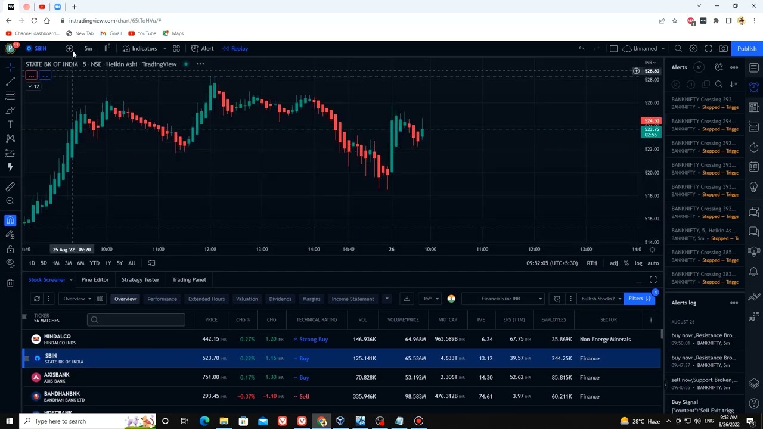Toggle auto scale
This screenshot has width=763, height=429.
tap(653, 263)
